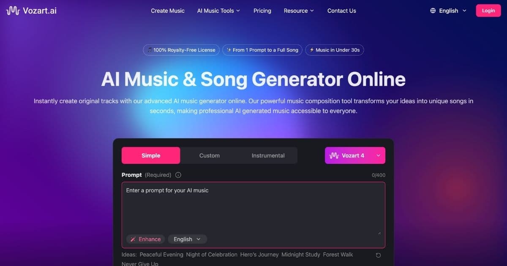The width and height of the screenshot is (507, 266).
Task: Go to Create Music in navigation
Action: pos(168,11)
